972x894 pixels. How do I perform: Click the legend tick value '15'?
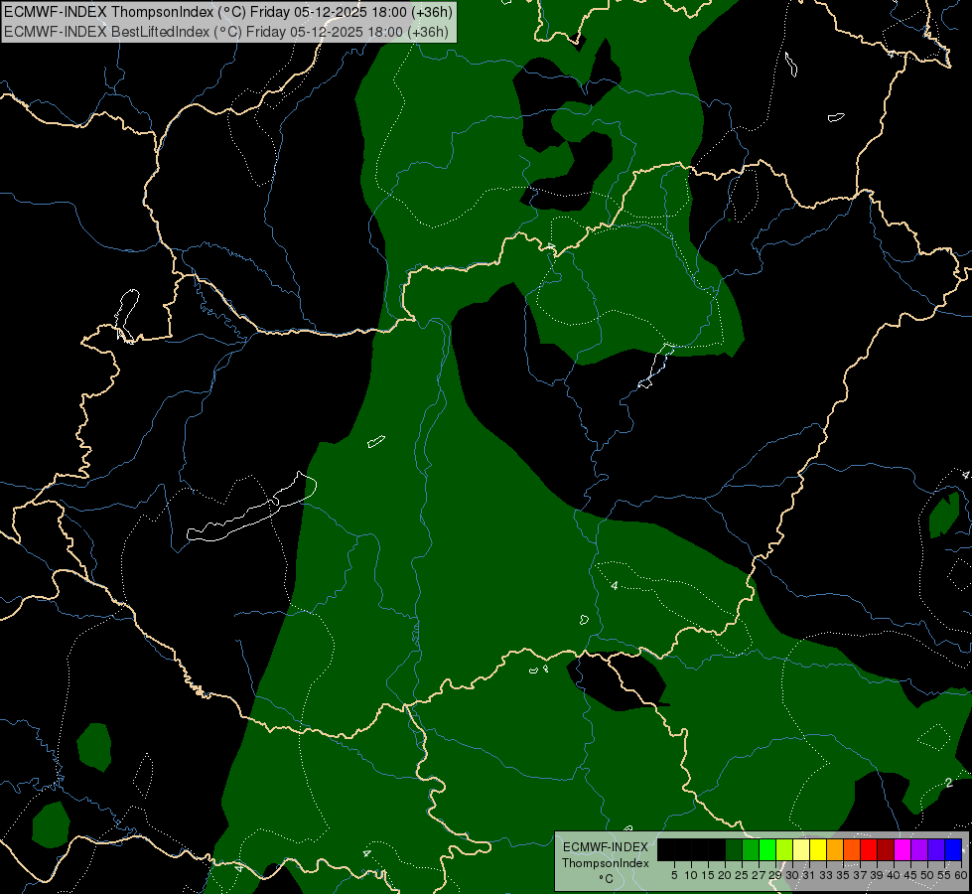(708, 875)
